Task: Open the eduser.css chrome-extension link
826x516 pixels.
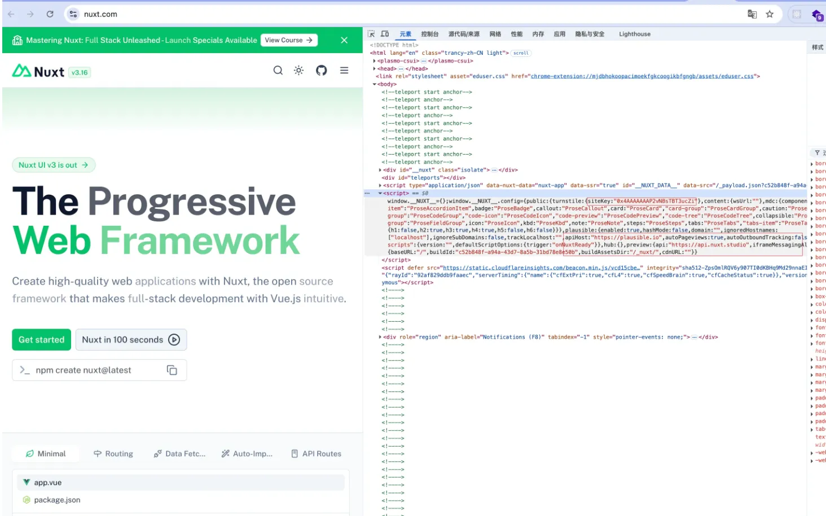Action: 642,76
